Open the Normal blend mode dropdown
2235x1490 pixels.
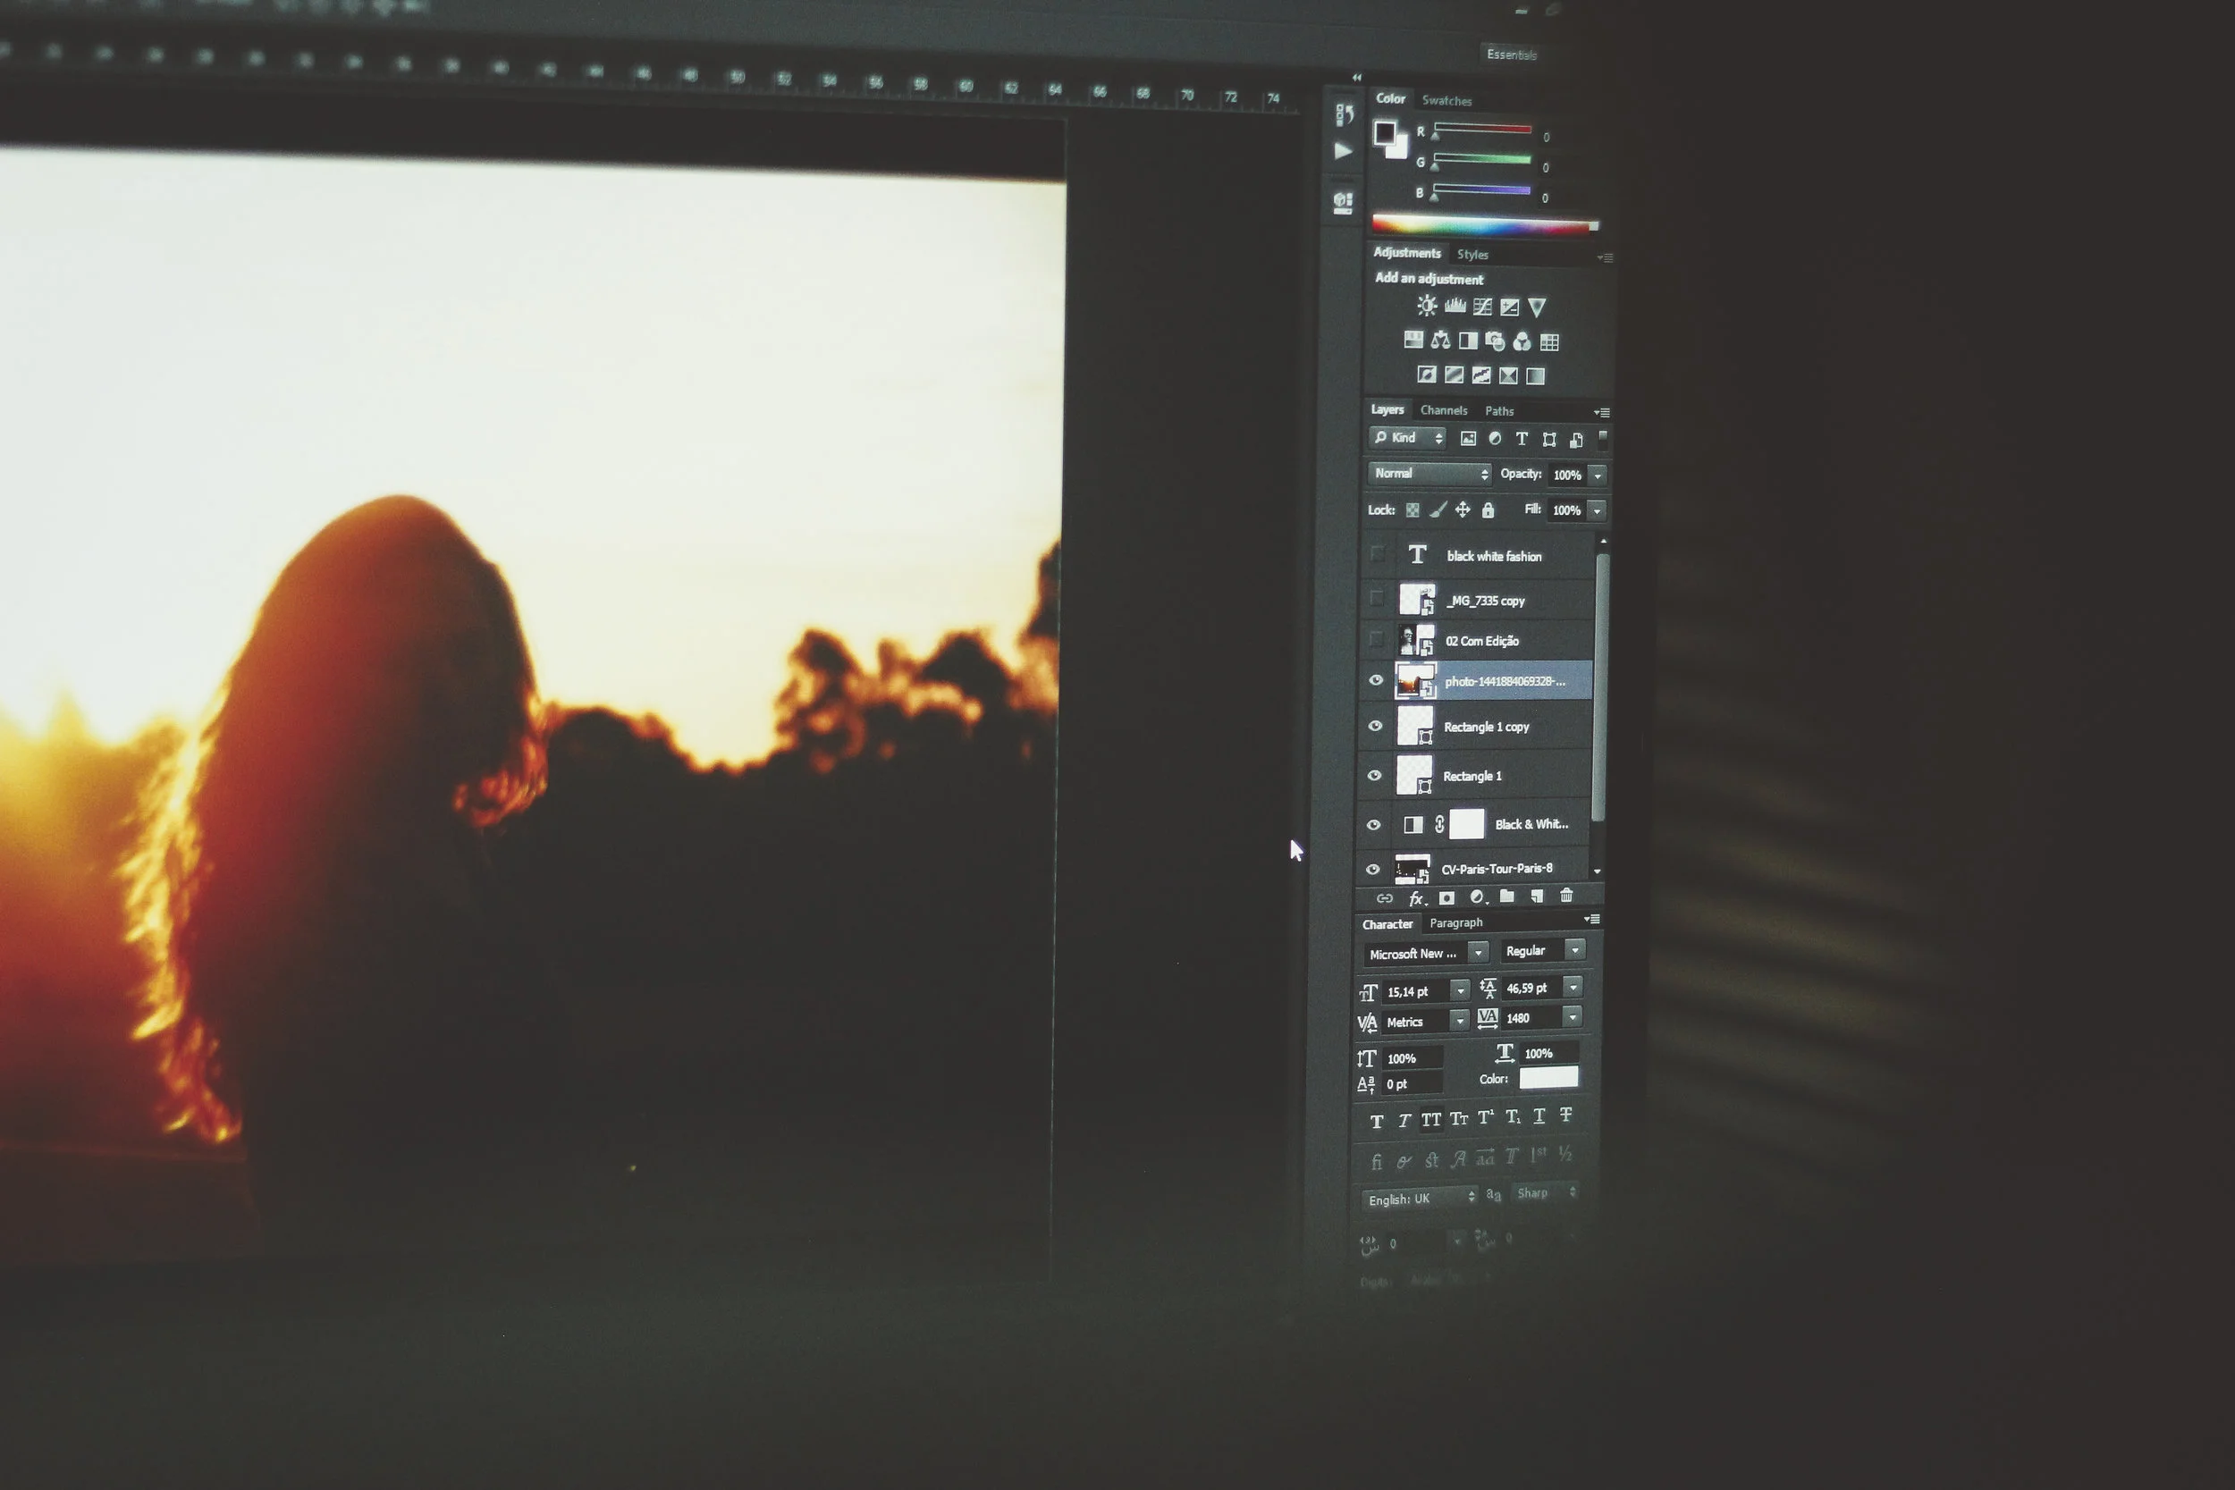tap(1428, 472)
